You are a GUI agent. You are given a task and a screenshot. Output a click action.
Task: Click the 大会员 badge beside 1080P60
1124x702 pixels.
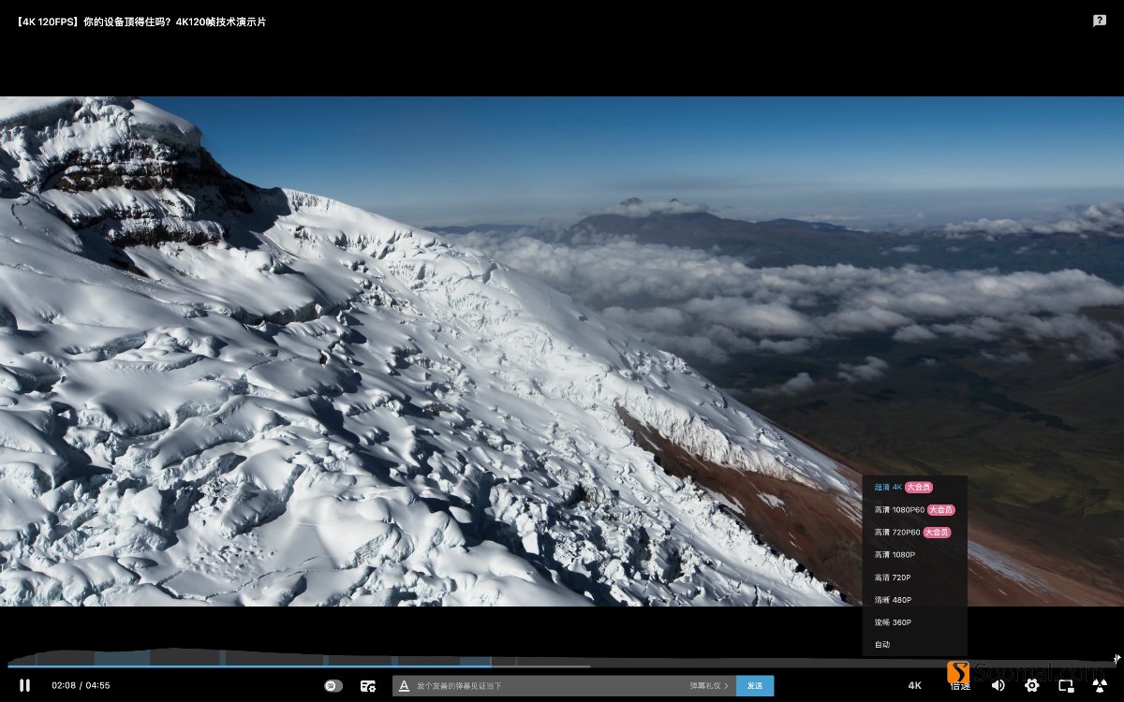click(x=942, y=509)
